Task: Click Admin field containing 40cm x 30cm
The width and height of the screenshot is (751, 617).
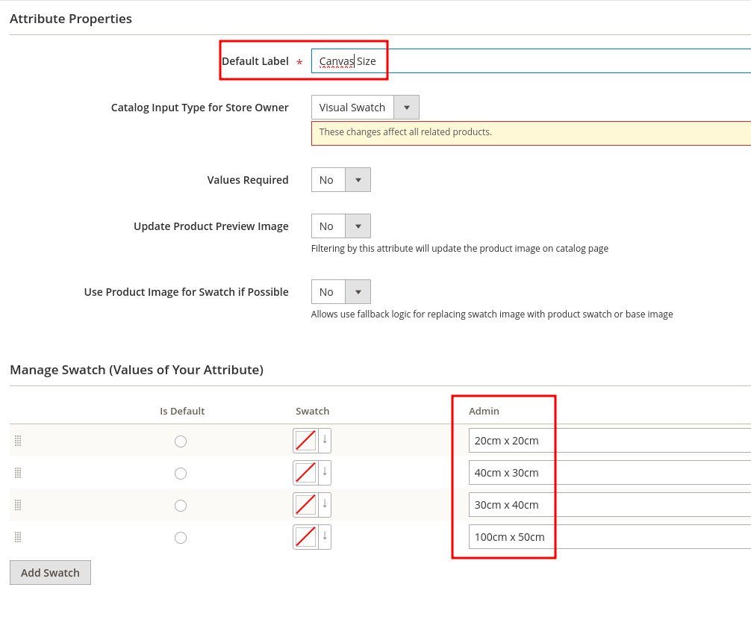Action: point(610,473)
